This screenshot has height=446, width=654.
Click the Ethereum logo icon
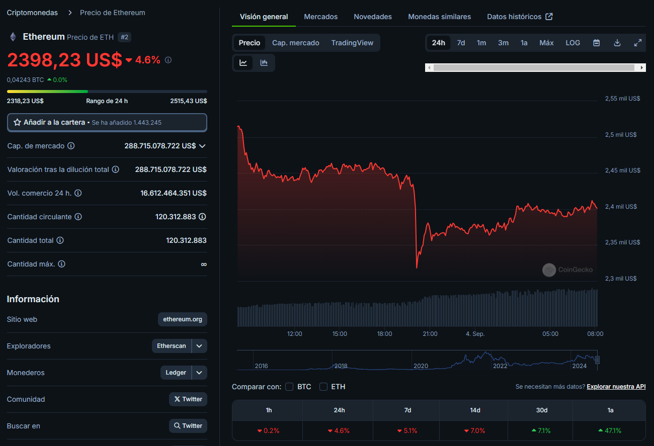[13, 37]
